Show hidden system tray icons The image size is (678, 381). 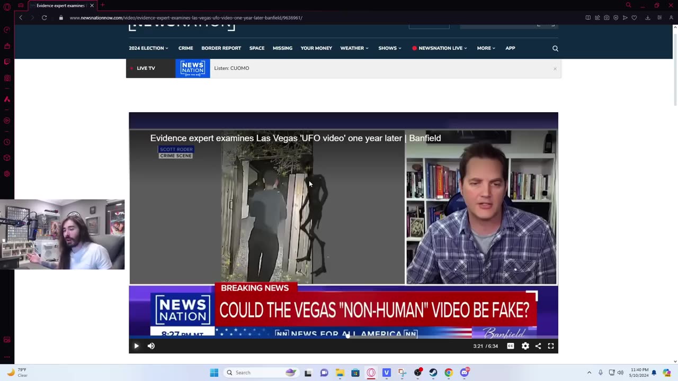coord(589,373)
